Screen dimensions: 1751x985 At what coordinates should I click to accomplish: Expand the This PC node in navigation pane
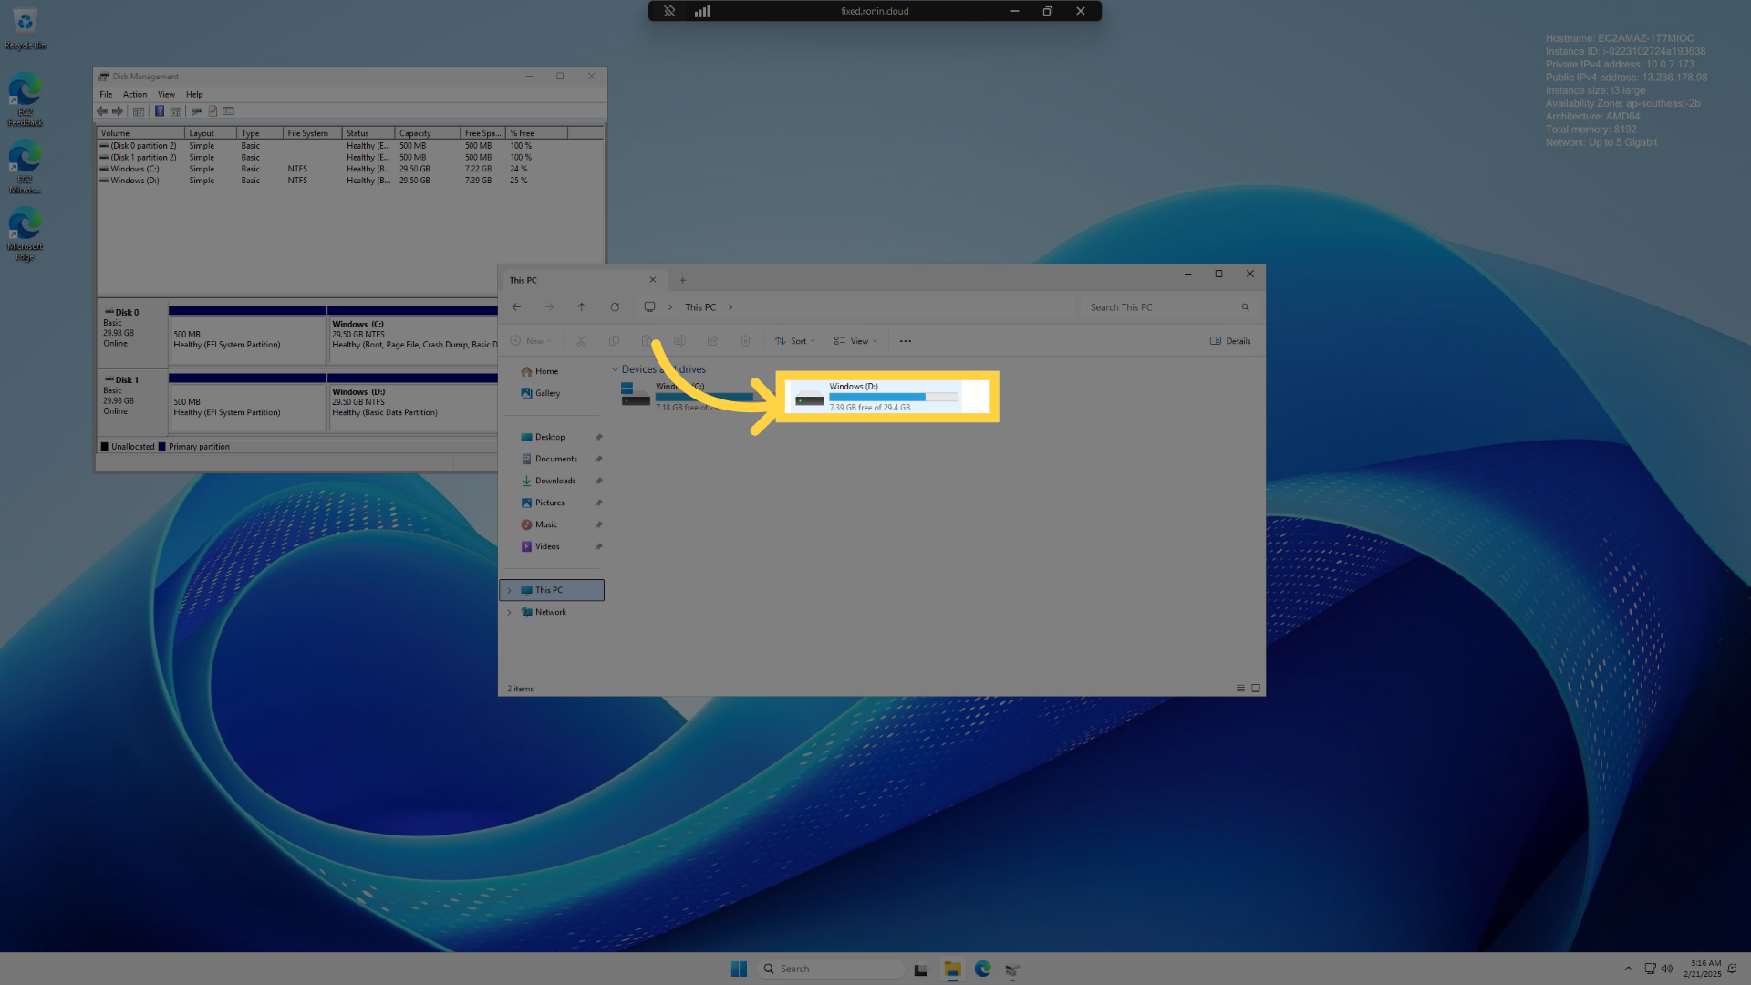[510, 590]
